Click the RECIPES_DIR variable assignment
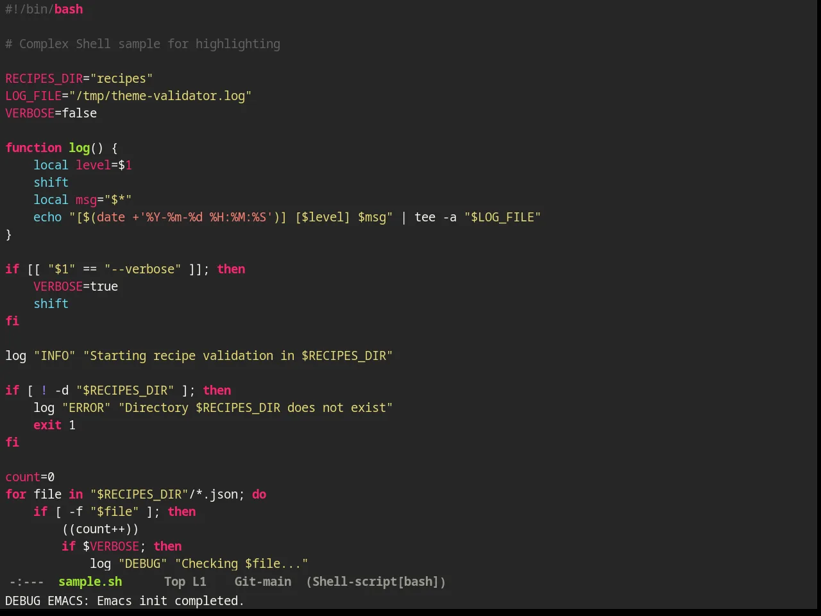 tap(79, 78)
